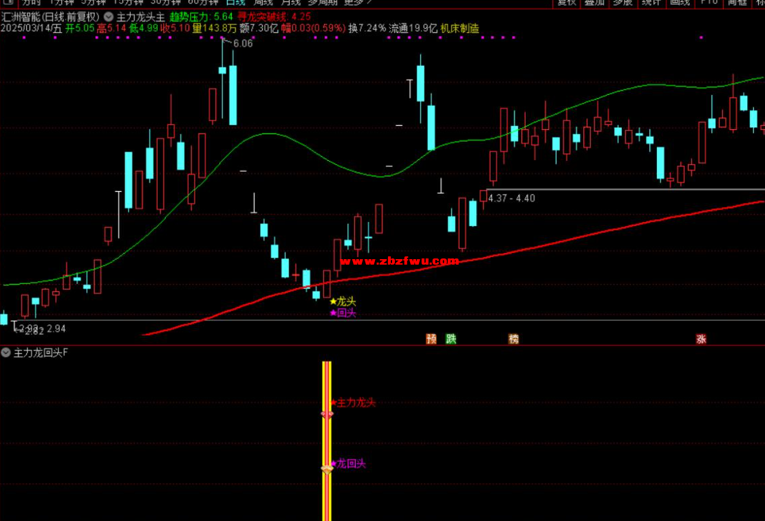Switch to the 日线 period tab
Viewport: 765px width, 521px height.
point(236,3)
